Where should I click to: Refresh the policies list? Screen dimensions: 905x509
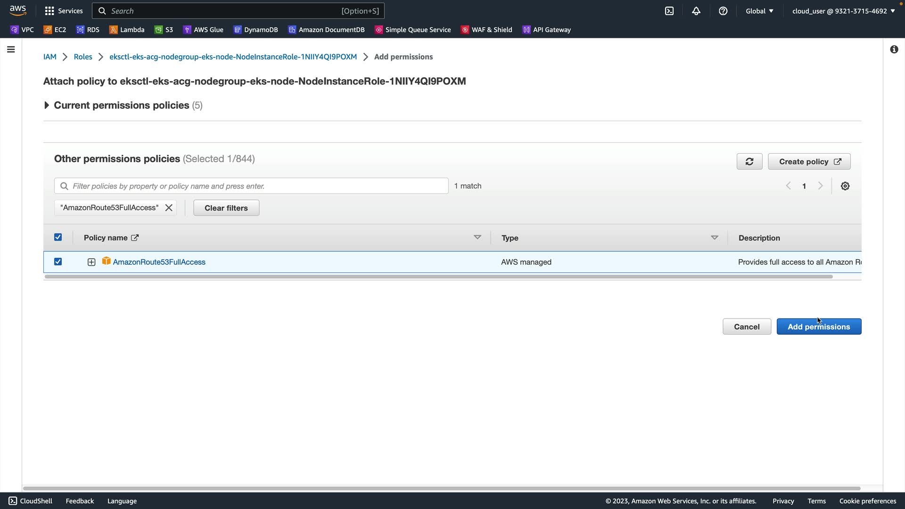pos(749,162)
